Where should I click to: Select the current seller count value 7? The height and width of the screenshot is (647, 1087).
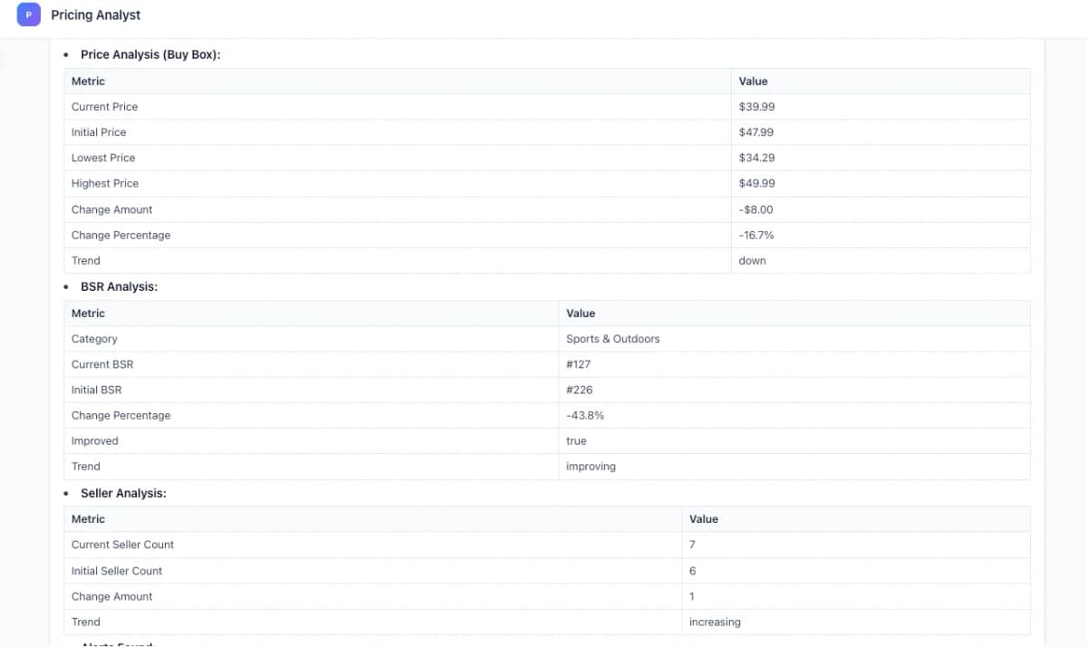tap(692, 545)
